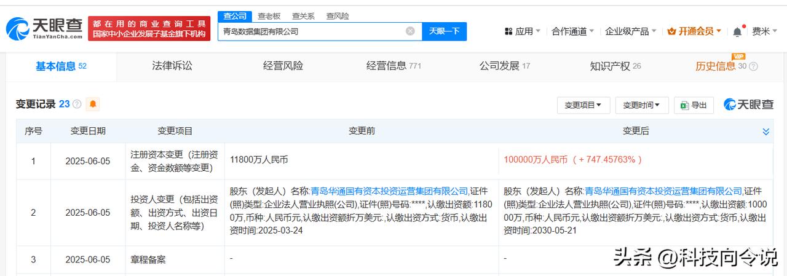Click the 开通会员 crown icon

671,31
